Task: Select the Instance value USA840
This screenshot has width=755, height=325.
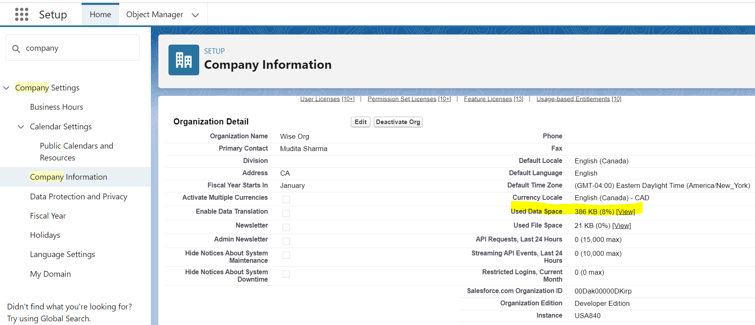Action: click(587, 316)
